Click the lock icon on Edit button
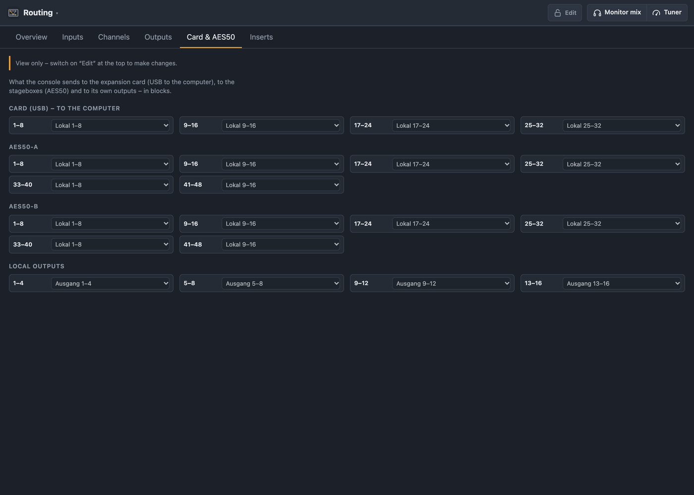This screenshot has width=694, height=495. pyautogui.click(x=558, y=13)
